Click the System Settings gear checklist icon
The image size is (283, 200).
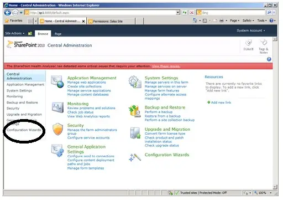[x=135, y=82]
